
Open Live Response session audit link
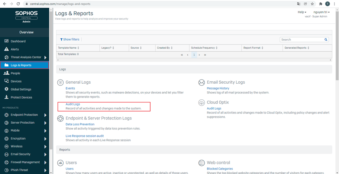tap(85, 136)
